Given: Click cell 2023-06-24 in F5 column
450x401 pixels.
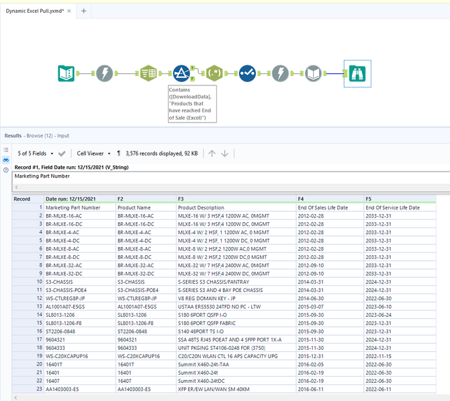Looking at the screenshot, I should click(400, 315).
